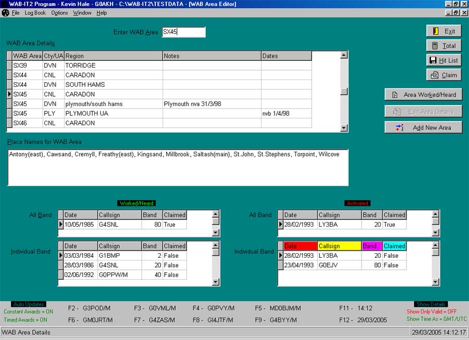Click the magenta Band column header

click(x=372, y=246)
